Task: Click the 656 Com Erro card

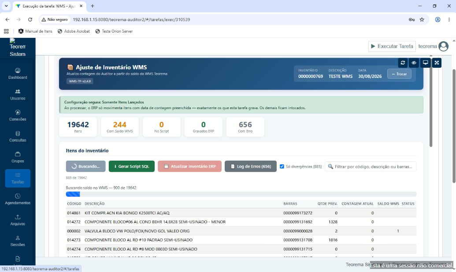Action: click(245, 127)
